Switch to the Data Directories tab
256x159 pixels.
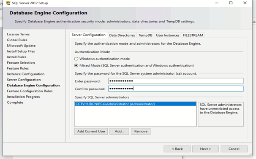click(122, 35)
